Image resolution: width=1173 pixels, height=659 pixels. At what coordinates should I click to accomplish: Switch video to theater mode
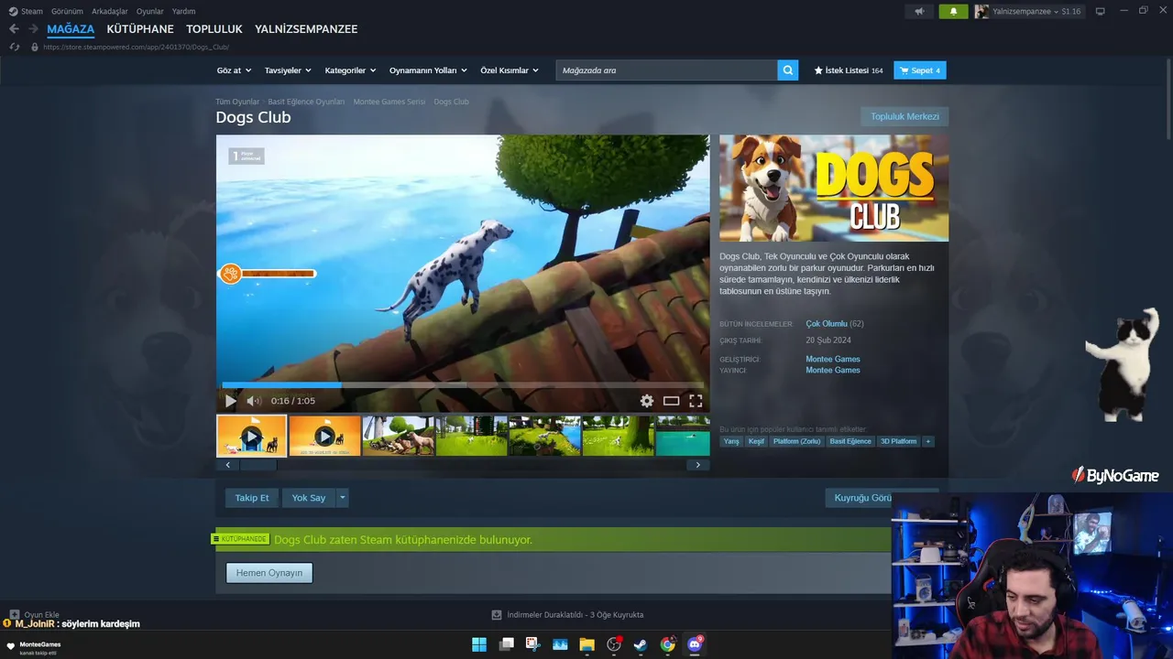coord(672,401)
